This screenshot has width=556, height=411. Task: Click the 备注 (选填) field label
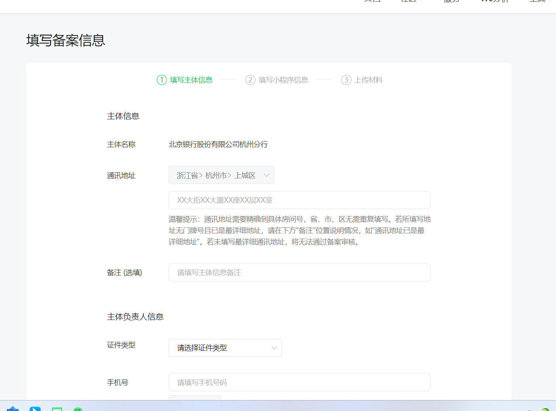pyautogui.click(x=125, y=273)
